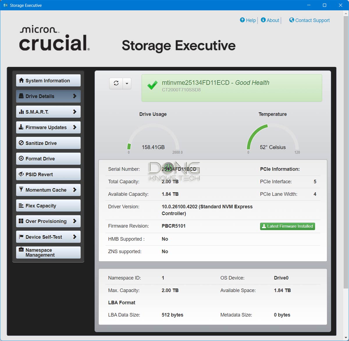Open Flex Capacity in sidebar
This screenshot has height=341, width=349.
[48, 205]
